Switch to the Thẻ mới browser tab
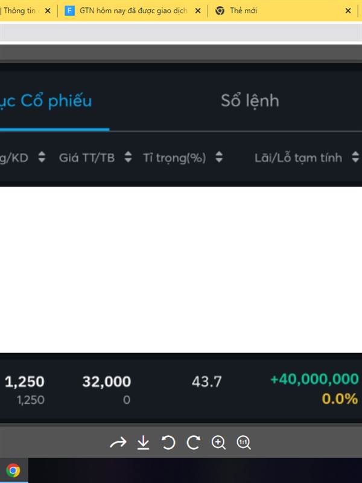 pos(243,11)
